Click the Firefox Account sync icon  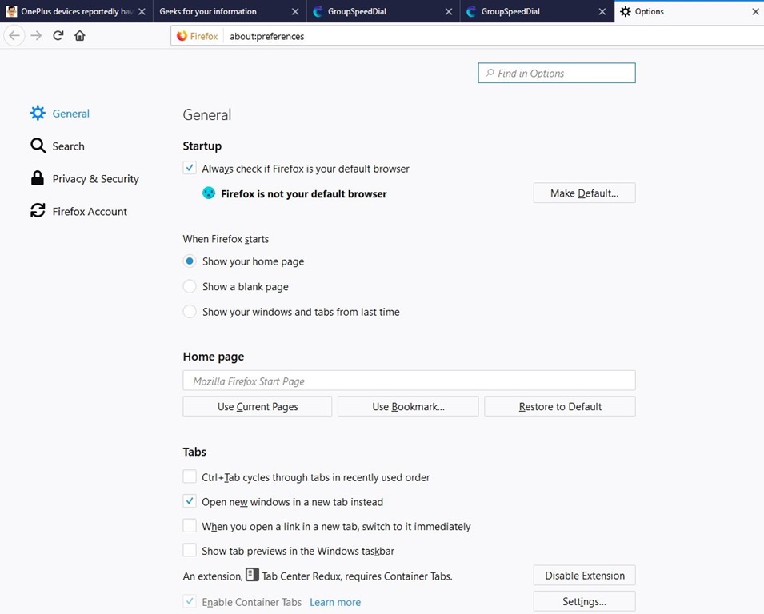38,211
